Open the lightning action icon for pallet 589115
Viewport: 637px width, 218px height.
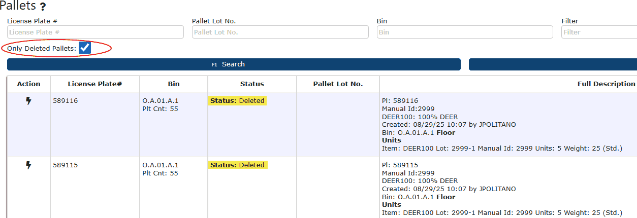[28, 165]
